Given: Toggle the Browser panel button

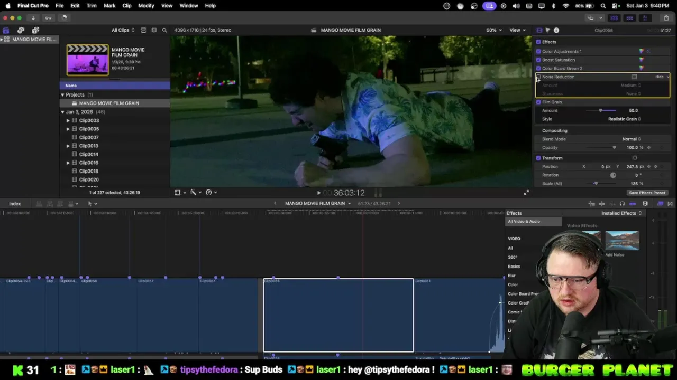Looking at the screenshot, I should pyautogui.click(x=615, y=18).
